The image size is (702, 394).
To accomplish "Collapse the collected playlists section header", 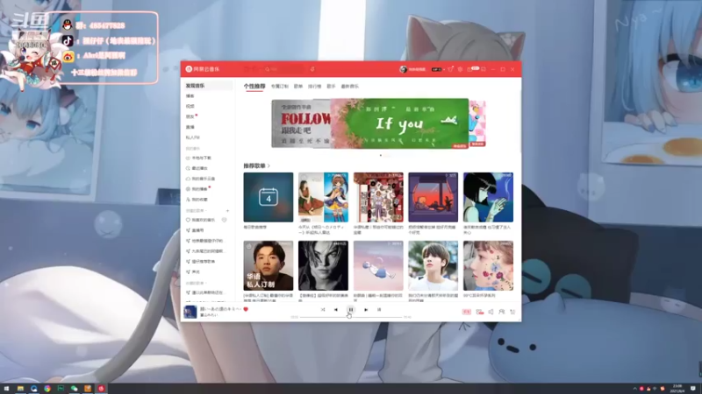I will coord(196,283).
